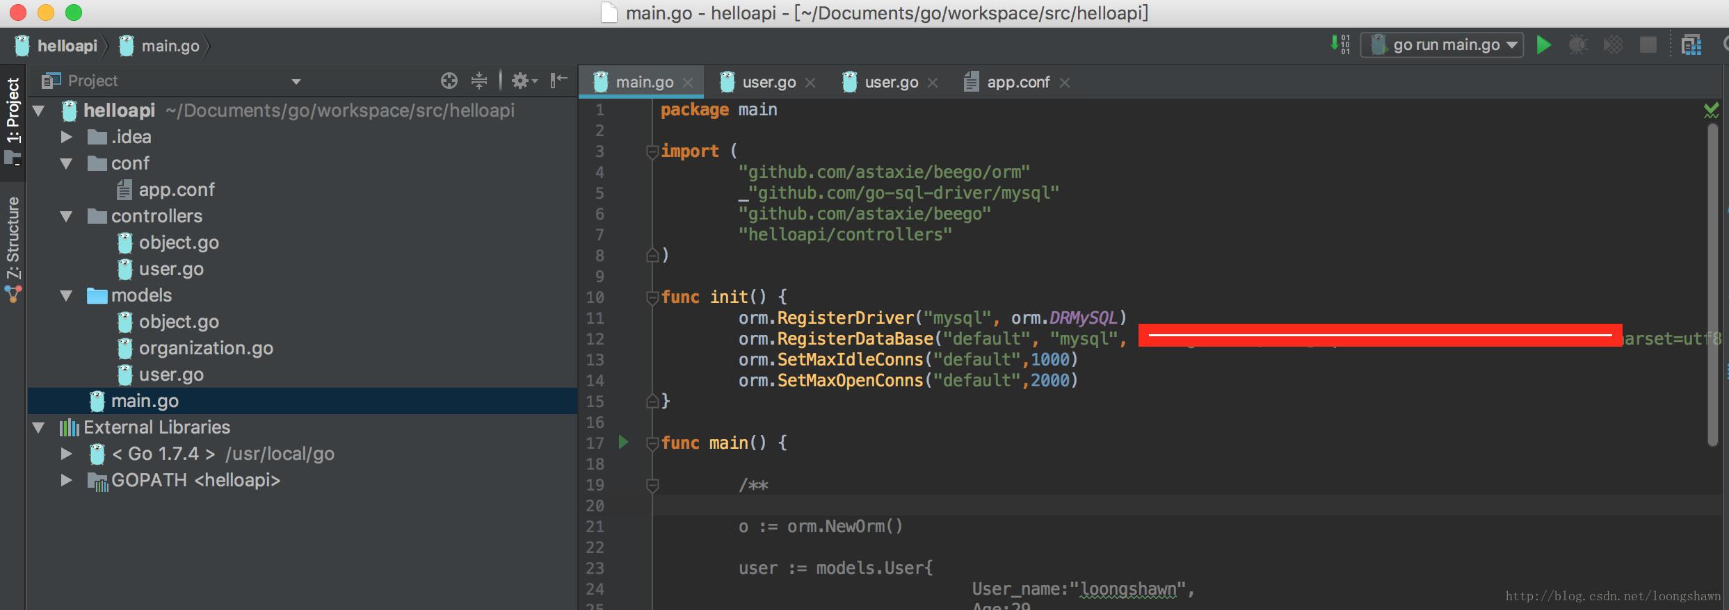This screenshot has height=610, width=1729.
Task: Switch to the app.conf editor tab
Action: pyautogui.click(x=1017, y=83)
